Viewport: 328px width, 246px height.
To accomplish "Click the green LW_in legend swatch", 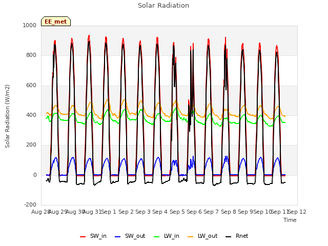I will click(x=157, y=237).
